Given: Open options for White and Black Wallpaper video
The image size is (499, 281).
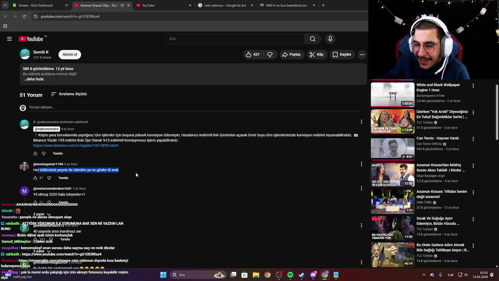Looking at the screenshot, I should click(x=473, y=85).
